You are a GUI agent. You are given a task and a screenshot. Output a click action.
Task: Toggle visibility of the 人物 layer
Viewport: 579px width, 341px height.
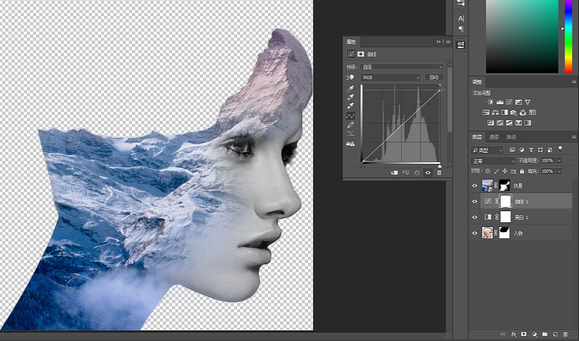coord(475,233)
